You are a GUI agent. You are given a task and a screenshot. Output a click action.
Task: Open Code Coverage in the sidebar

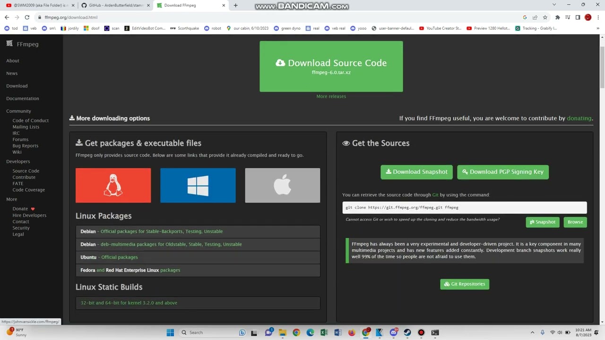[x=29, y=190]
